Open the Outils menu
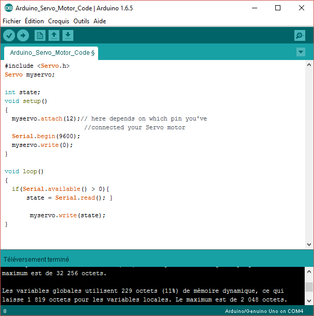Image resolution: width=314 pixels, height=316 pixels. 81,21
